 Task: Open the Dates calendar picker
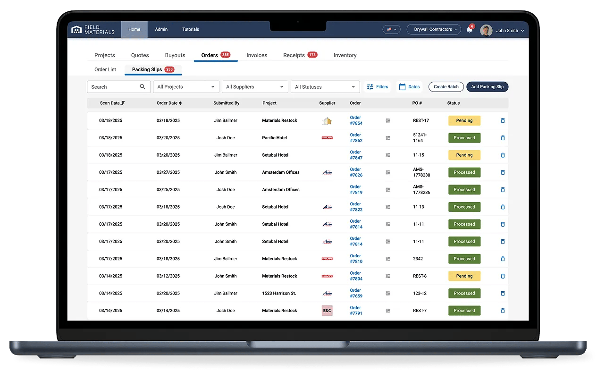(409, 87)
